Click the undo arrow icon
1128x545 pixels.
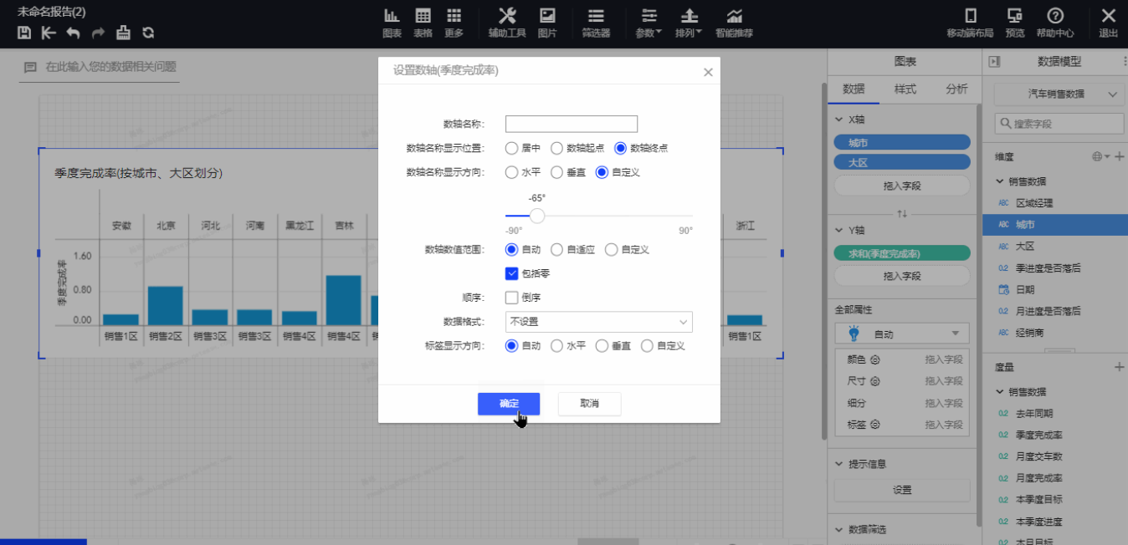click(74, 33)
